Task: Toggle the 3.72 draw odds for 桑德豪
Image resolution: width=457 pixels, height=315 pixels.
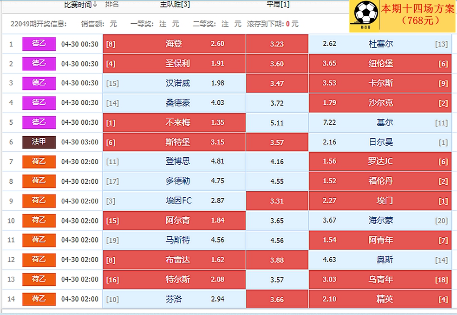Action: tap(277, 103)
